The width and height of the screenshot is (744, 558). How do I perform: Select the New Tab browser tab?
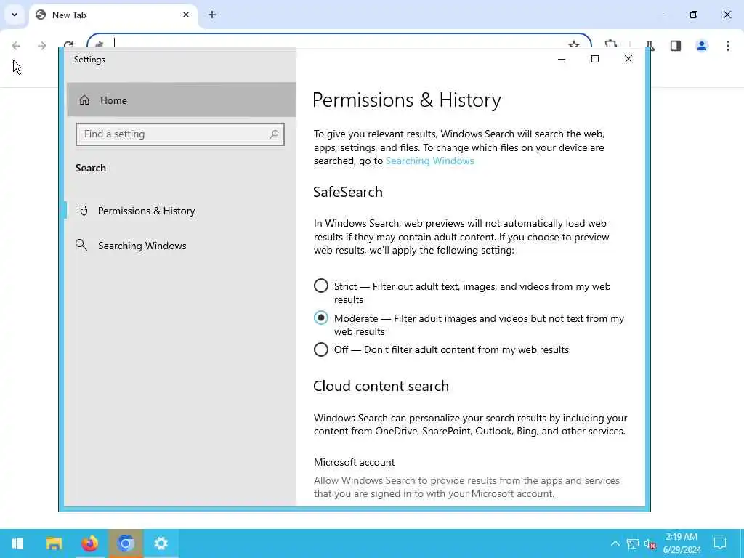click(x=113, y=15)
